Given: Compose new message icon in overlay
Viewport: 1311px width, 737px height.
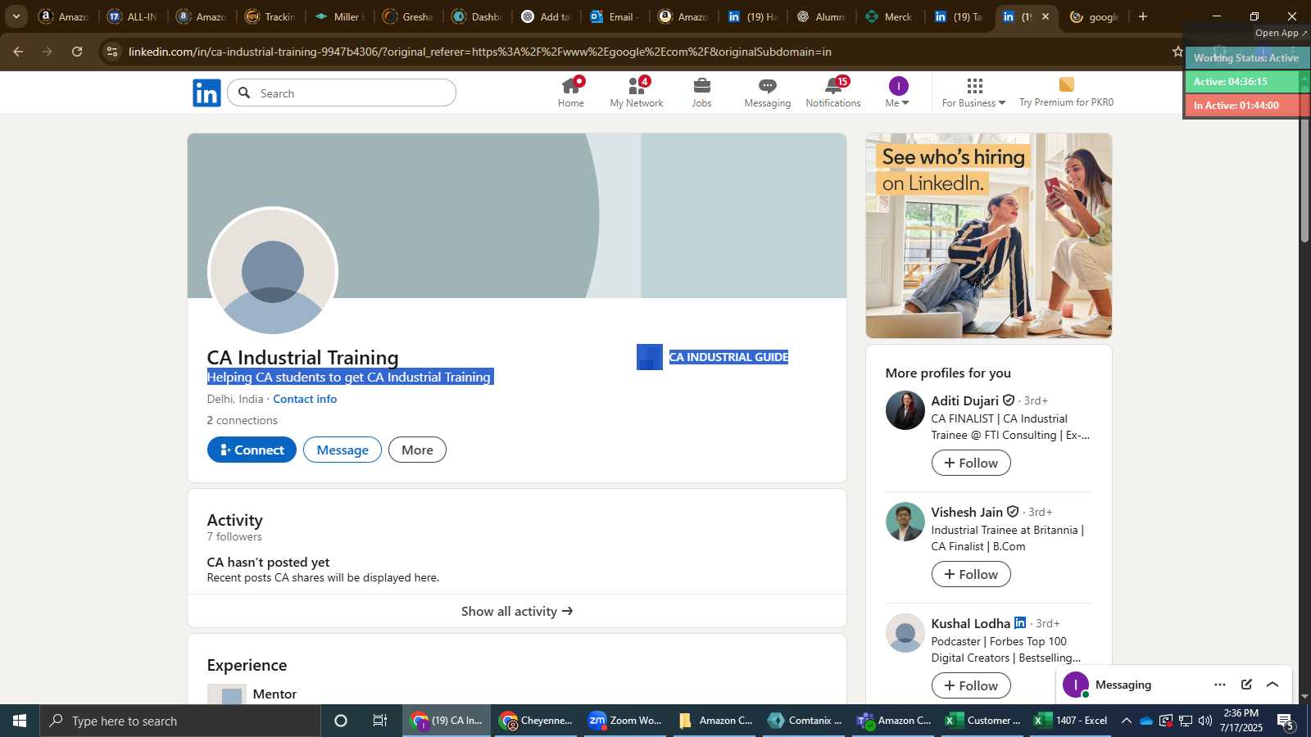Looking at the screenshot, I should coord(1246,685).
